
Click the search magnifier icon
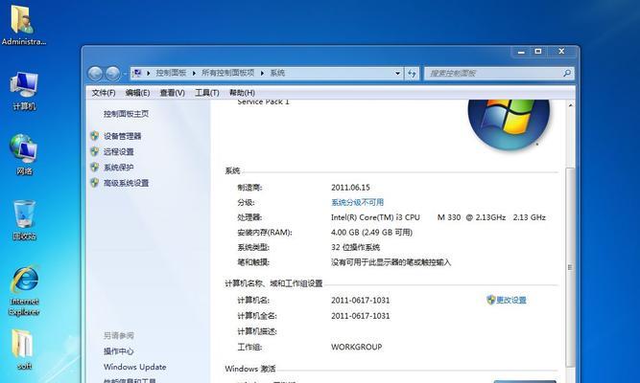tap(566, 74)
